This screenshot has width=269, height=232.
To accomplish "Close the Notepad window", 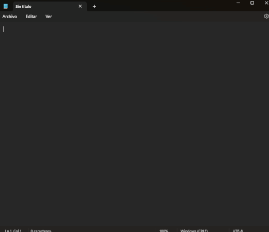I will tap(266, 3).
